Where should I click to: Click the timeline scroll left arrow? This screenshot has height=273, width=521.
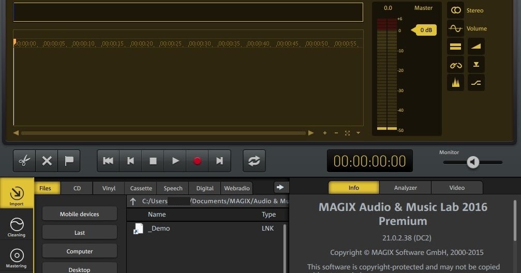point(16,133)
